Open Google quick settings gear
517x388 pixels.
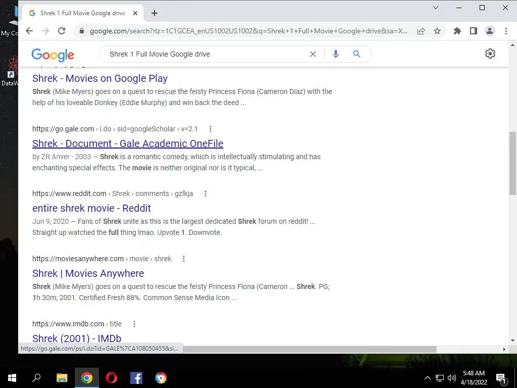(490, 54)
